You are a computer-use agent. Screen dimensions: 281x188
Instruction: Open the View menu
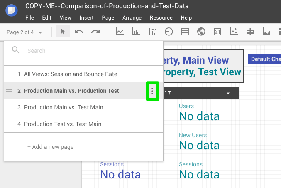(x=66, y=18)
